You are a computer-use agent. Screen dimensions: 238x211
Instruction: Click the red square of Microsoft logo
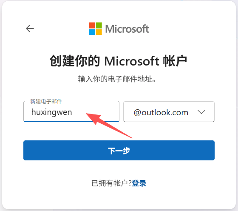coord(92,26)
